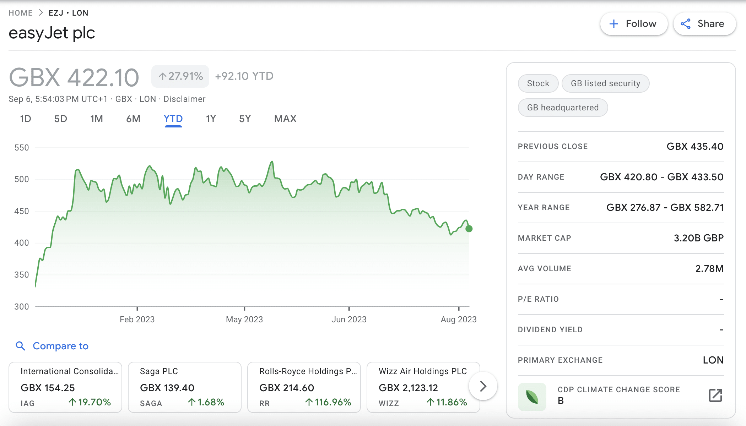Click the 19.70% change on the IAG card
This screenshot has width=746, height=426.
tap(90, 402)
